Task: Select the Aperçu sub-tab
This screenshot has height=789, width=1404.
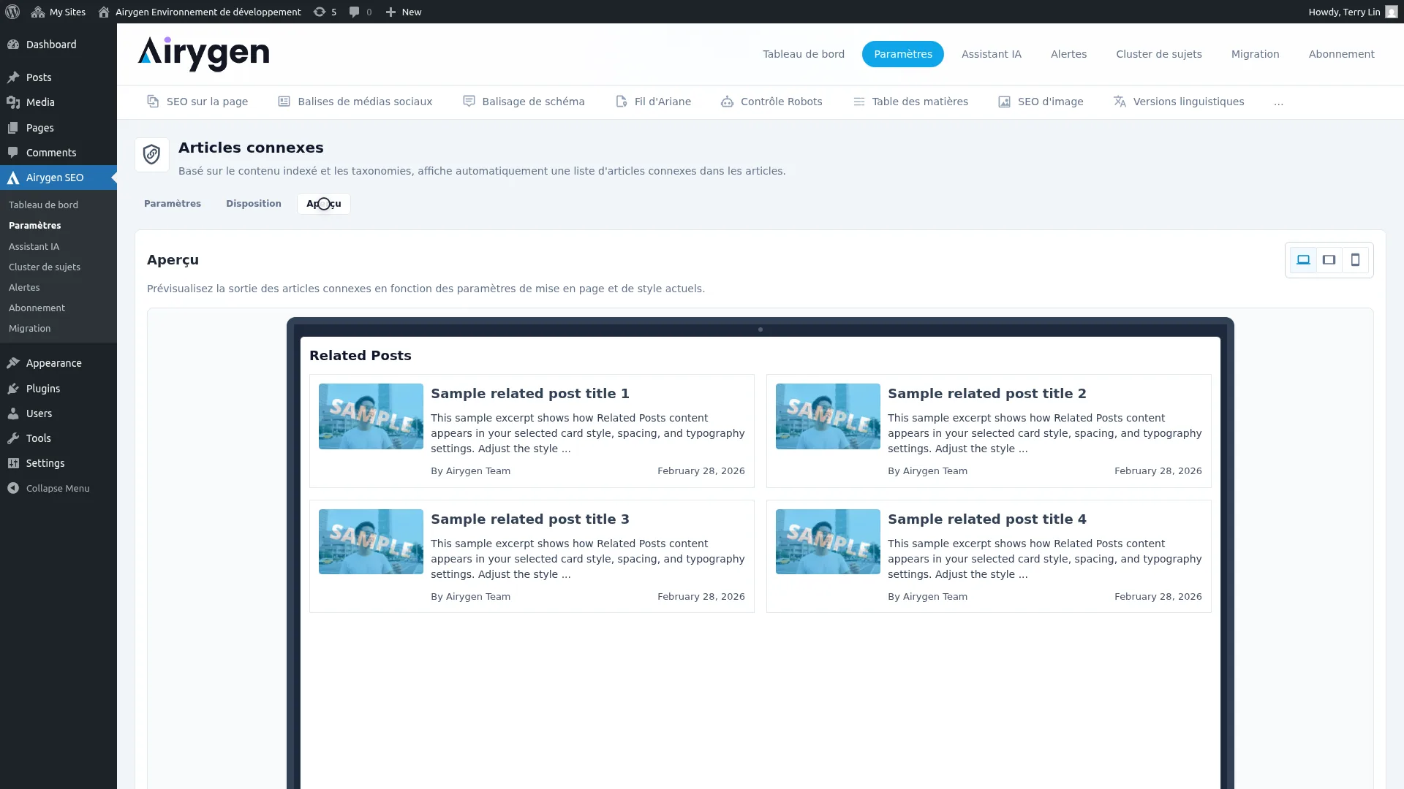Action: [324, 204]
